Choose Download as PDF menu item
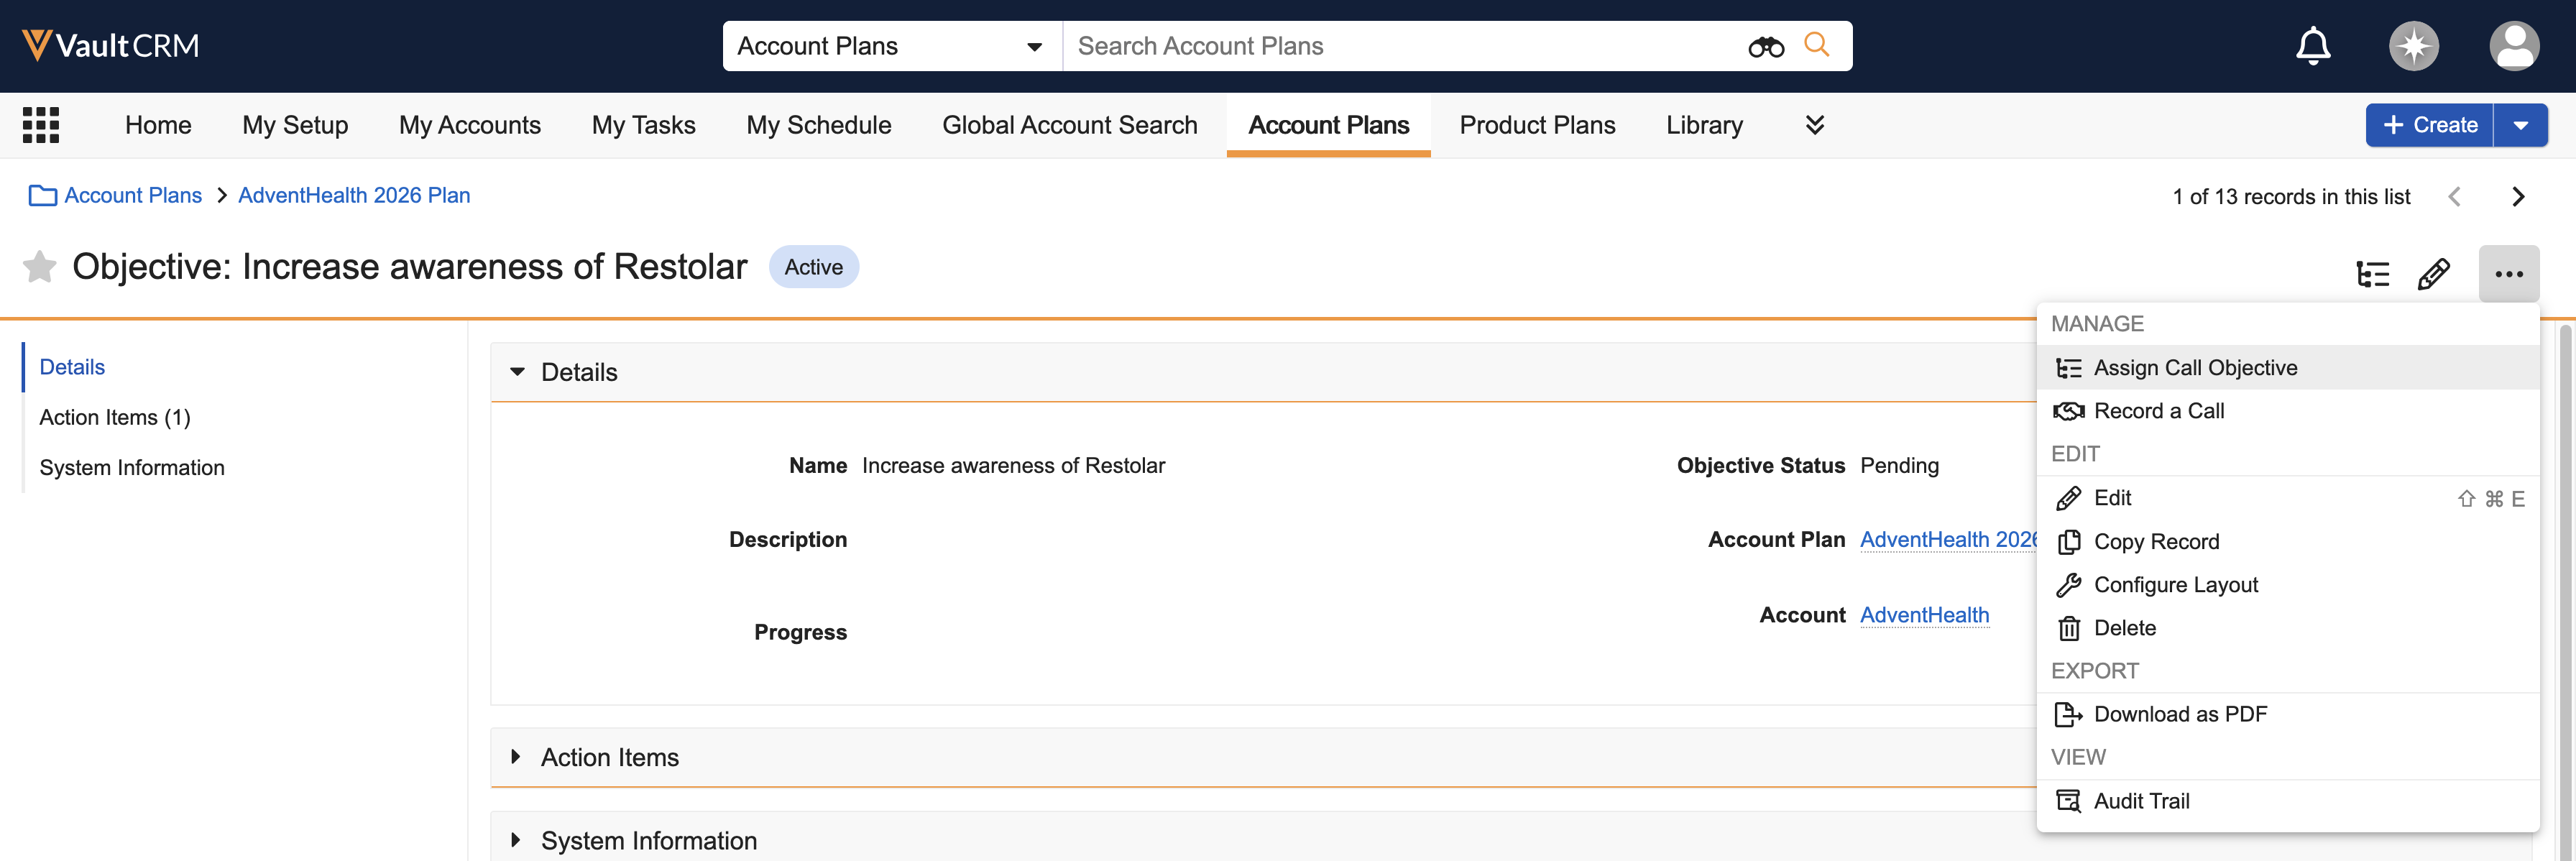Image resolution: width=2576 pixels, height=861 pixels. 2180,714
